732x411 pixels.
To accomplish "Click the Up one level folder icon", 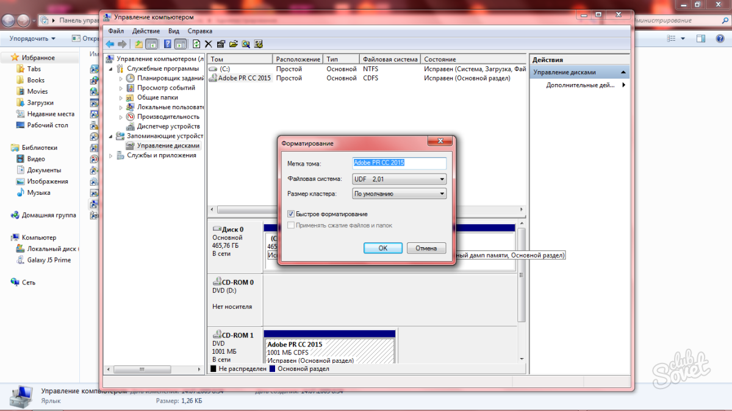I will coord(139,44).
